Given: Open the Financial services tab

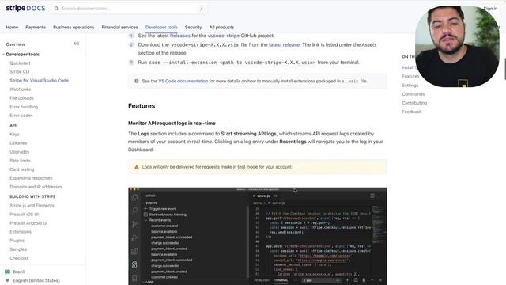Looking at the screenshot, I should tap(119, 28).
